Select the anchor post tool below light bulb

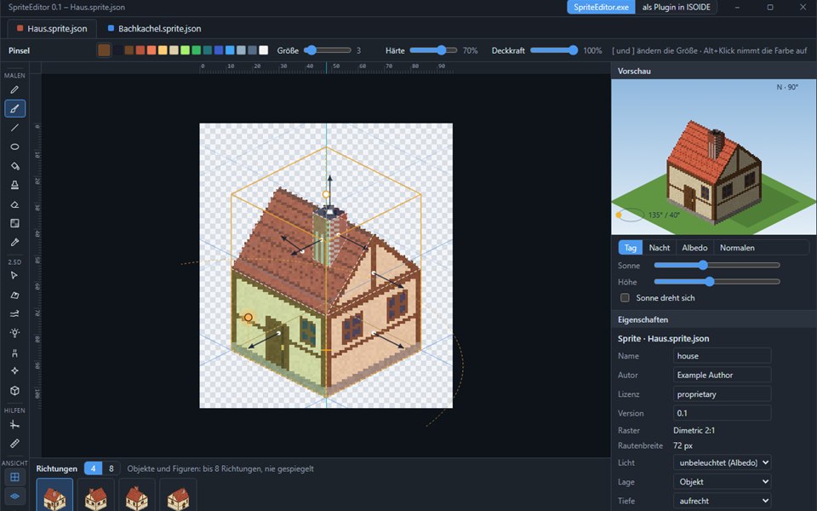(x=14, y=352)
